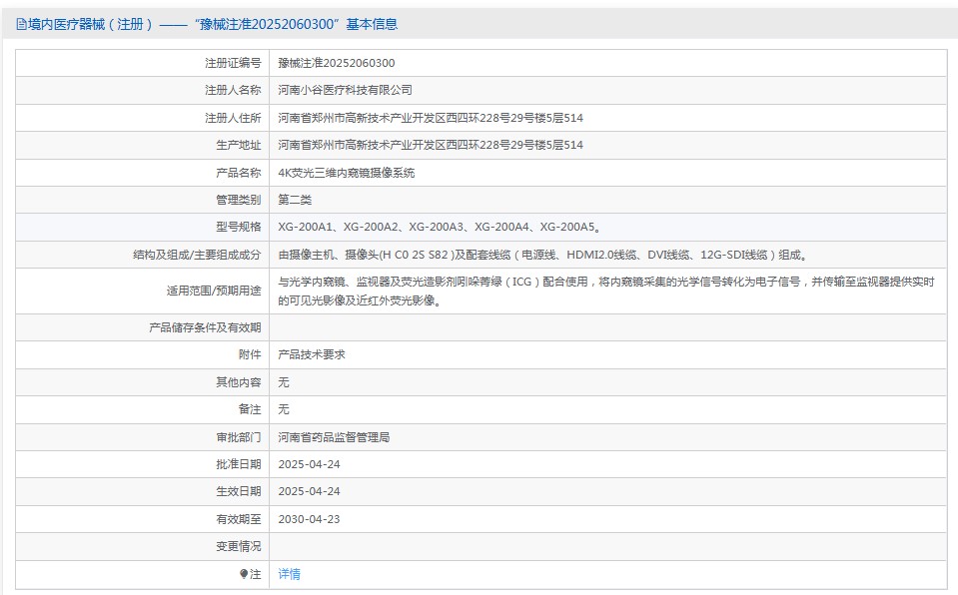
Task: Click the 无 value in 备注 row
Action: (x=284, y=409)
